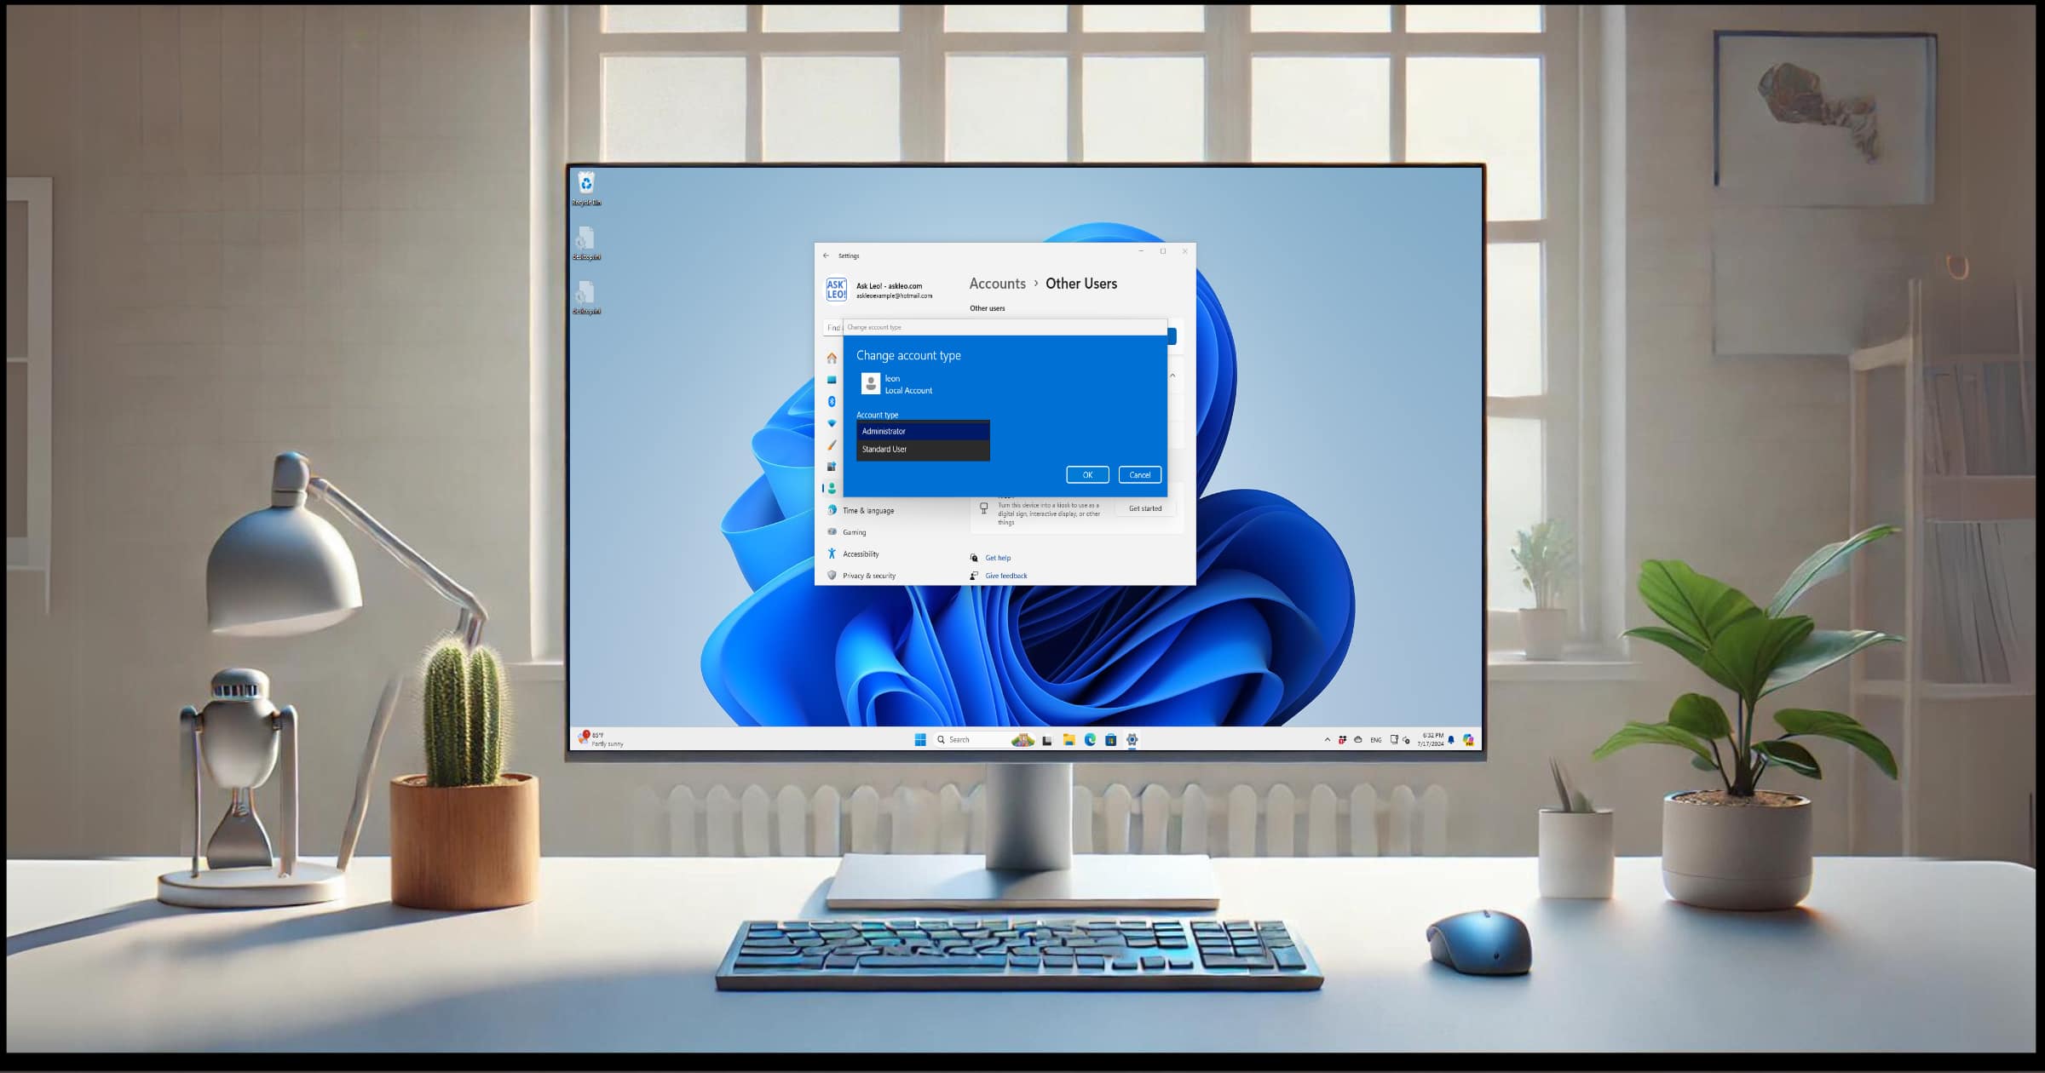Open the Get help link
This screenshot has width=2045, height=1073.
[999, 558]
